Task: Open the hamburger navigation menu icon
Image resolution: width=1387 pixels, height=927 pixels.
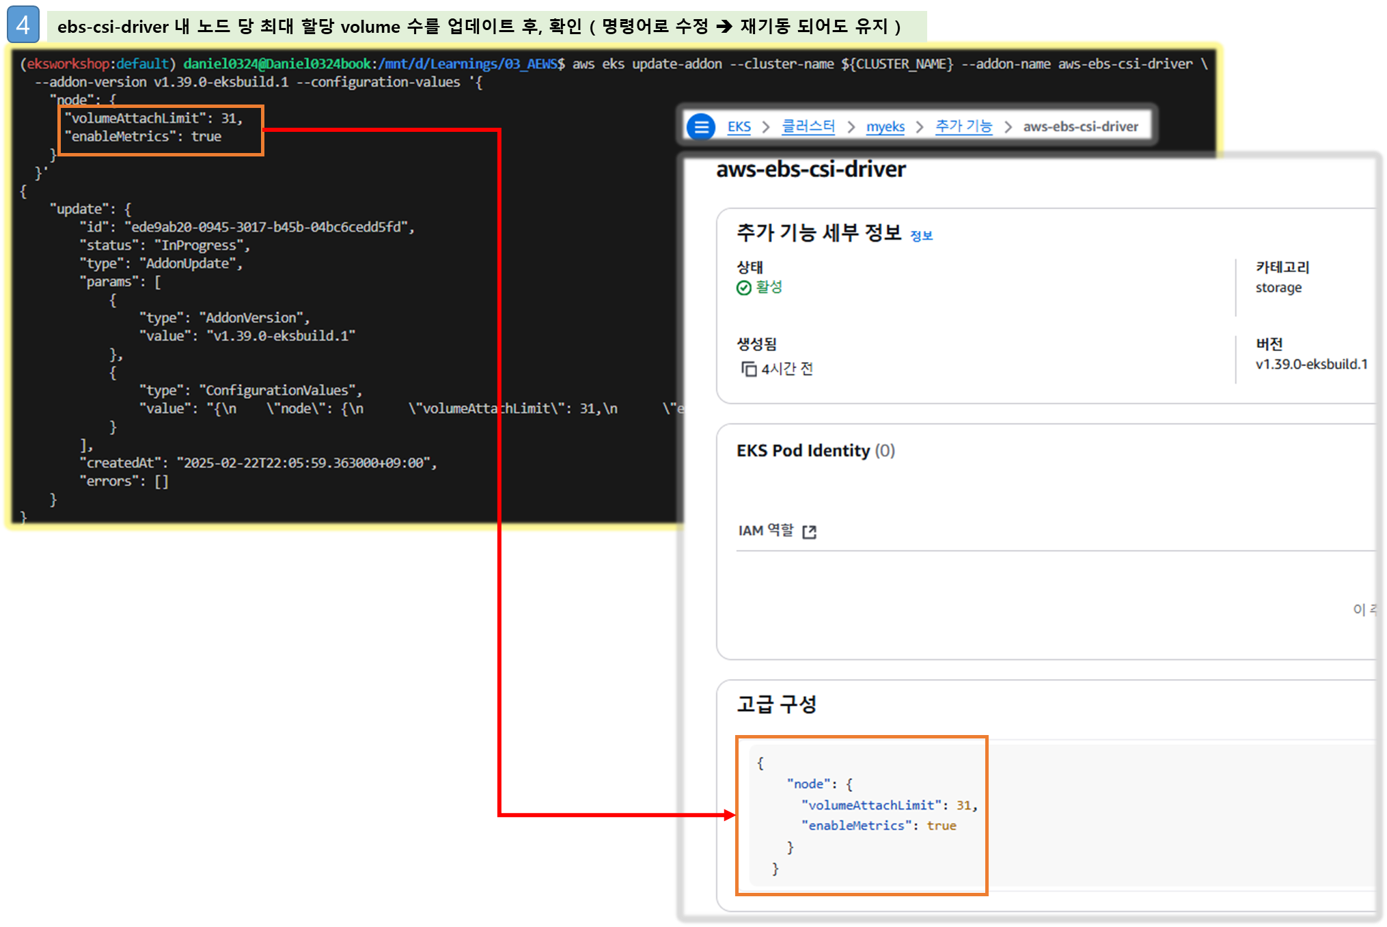Action: [x=700, y=126]
